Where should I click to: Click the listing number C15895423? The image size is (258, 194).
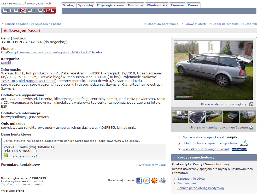coord(38,178)
